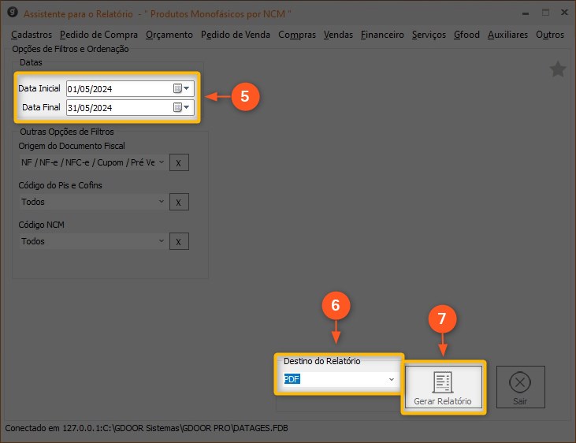Open the Pedido de Compra menu

tap(98, 35)
